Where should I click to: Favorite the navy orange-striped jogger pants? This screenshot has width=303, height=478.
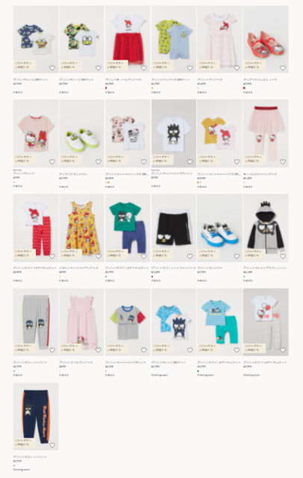tap(52, 445)
